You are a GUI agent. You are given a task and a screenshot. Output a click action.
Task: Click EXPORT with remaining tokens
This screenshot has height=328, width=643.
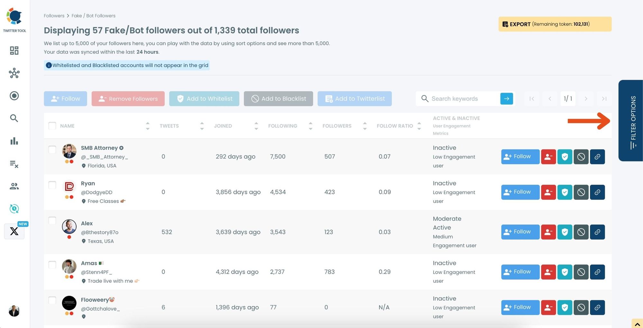coord(555,24)
